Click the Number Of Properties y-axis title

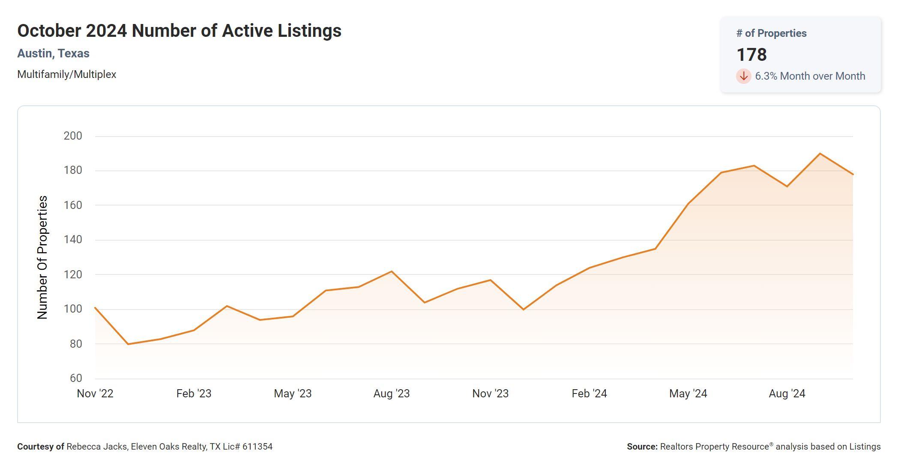42,257
